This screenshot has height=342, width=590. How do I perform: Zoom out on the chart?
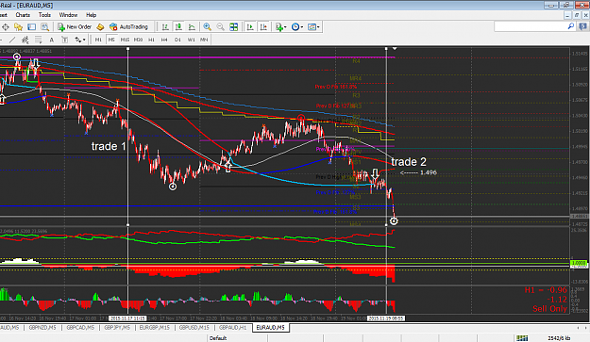click(220, 27)
